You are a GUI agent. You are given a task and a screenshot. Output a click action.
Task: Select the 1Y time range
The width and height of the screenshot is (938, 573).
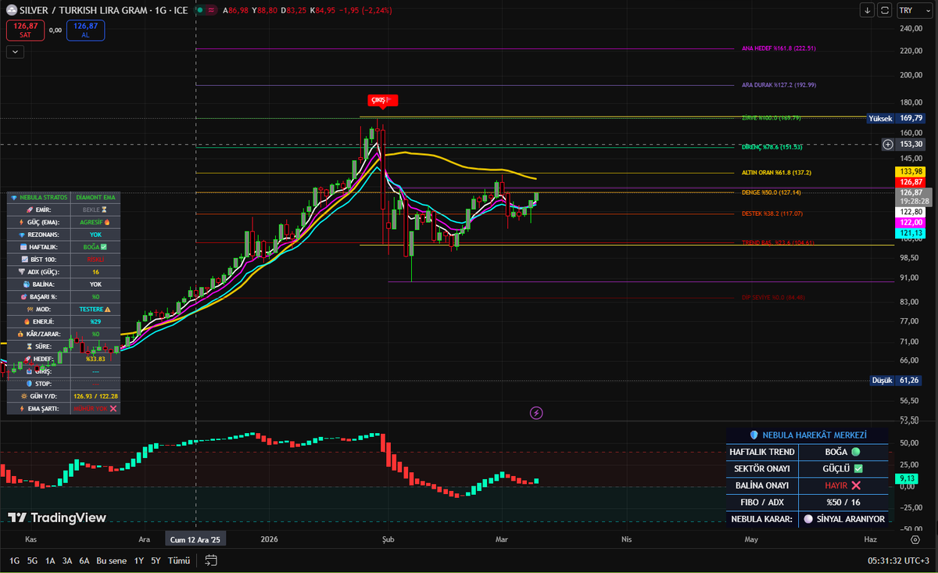(x=139, y=560)
